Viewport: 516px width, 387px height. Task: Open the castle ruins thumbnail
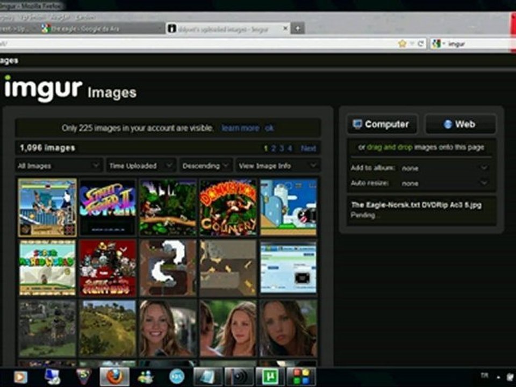(47, 328)
